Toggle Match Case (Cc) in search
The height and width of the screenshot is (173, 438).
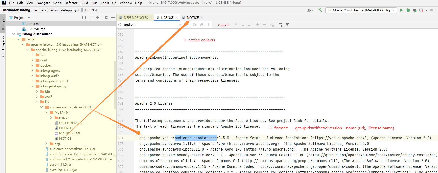pos(195,25)
